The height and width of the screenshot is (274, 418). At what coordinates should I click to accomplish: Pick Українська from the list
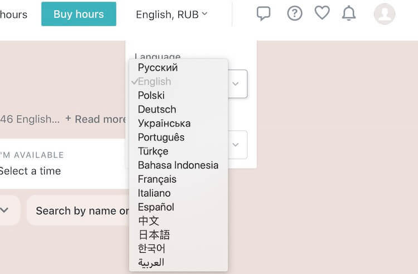click(164, 123)
